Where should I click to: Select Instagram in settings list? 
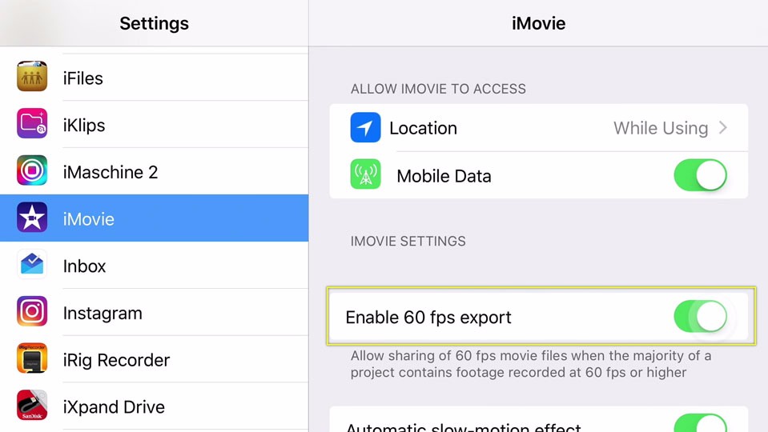[x=155, y=312]
